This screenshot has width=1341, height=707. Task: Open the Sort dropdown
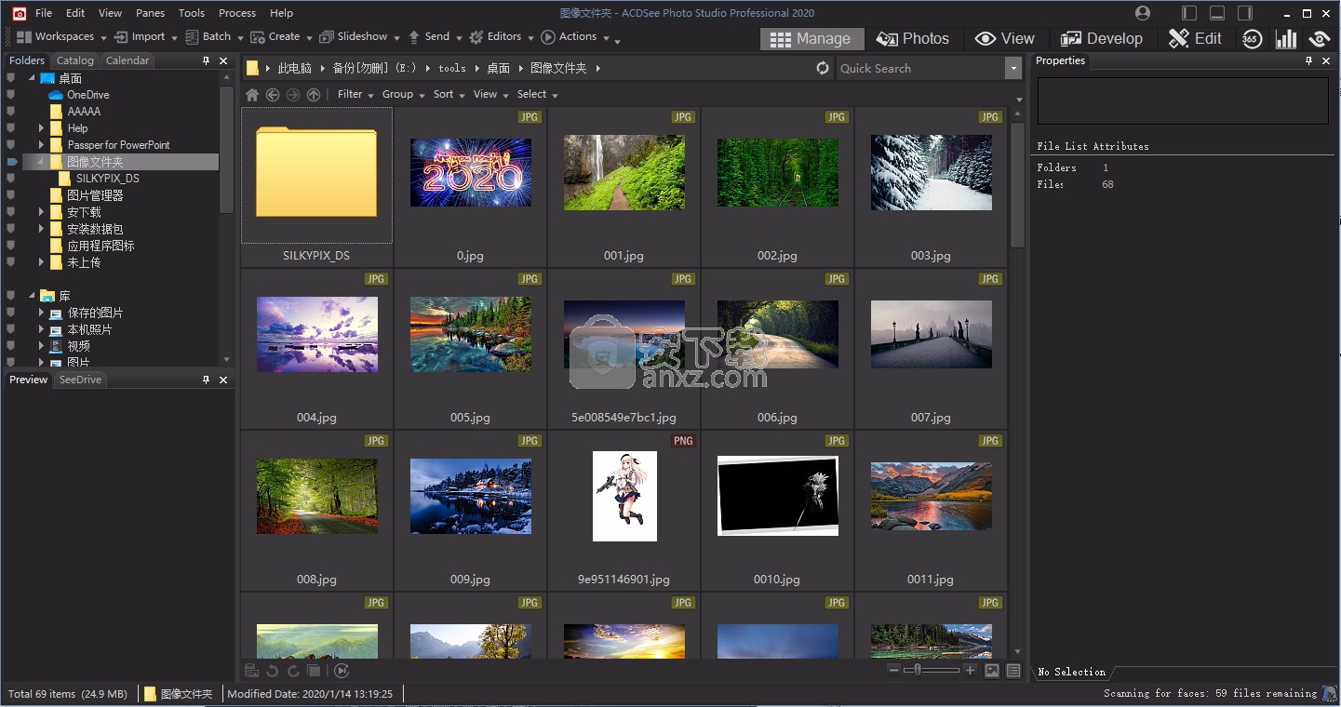click(449, 94)
